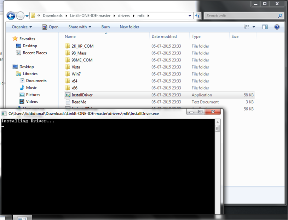Click Open in the Explorer toolbar
Screen dimensions: 288x220
click(50, 27)
